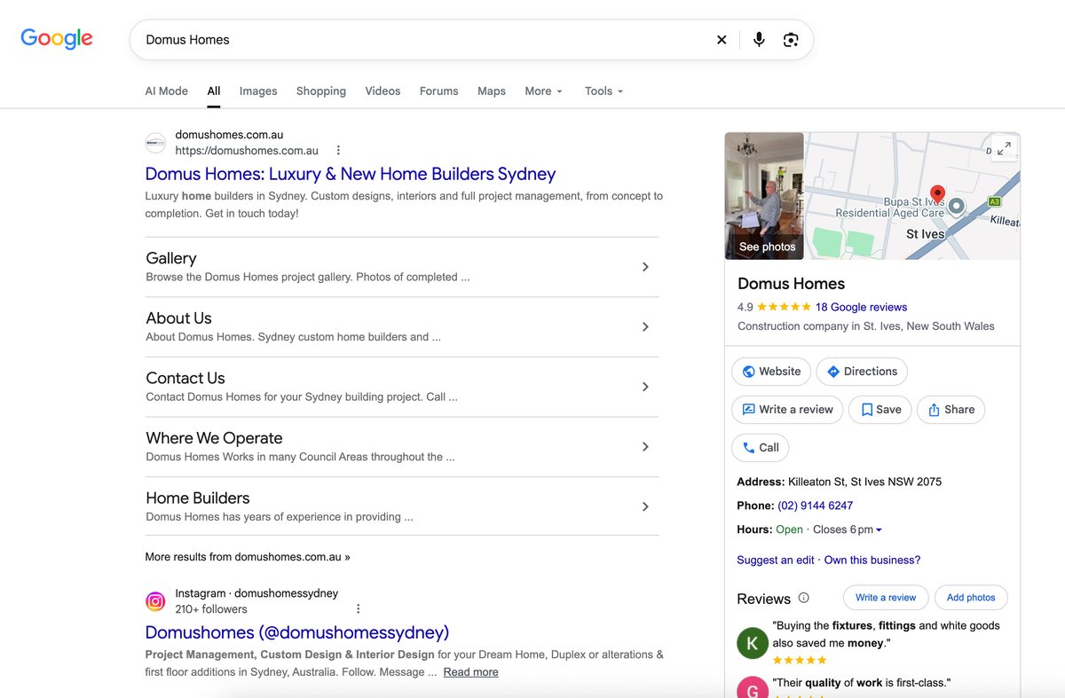Click the red map pin marker
The width and height of the screenshot is (1065, 698).
(937, 195)
